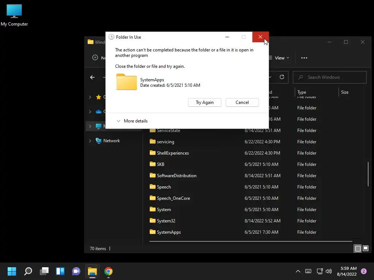374x280 pixels.
Task: Click the touch keyboard tray icon
Action: pos(308,271)
